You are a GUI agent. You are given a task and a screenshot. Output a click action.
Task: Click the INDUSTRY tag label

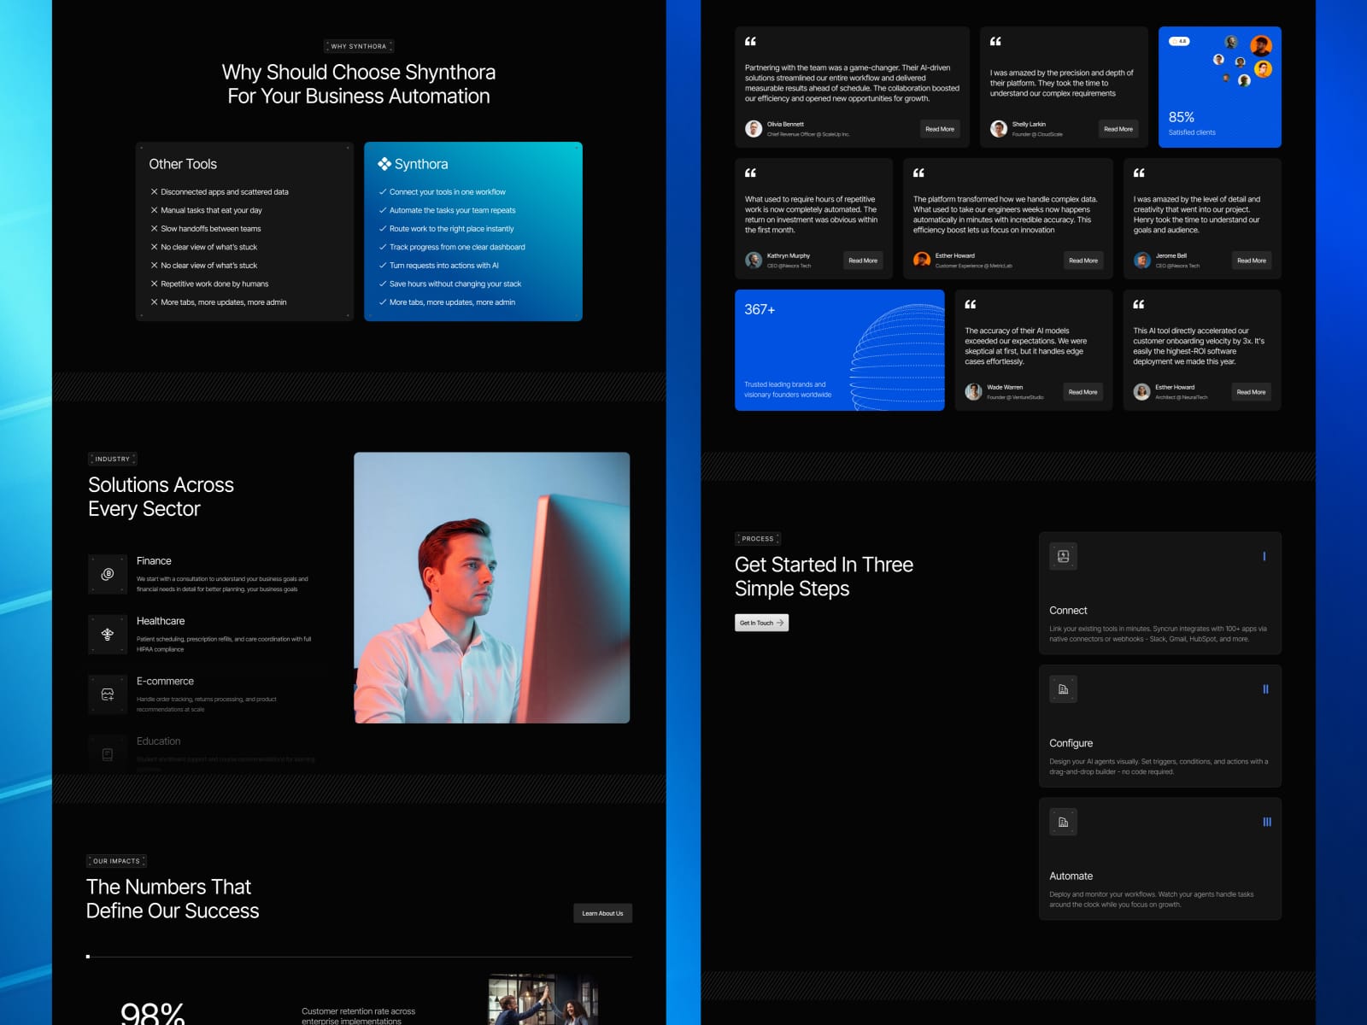click(113, 459)
